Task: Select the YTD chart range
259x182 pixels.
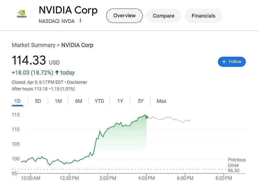Action: (x=99, y=101)
